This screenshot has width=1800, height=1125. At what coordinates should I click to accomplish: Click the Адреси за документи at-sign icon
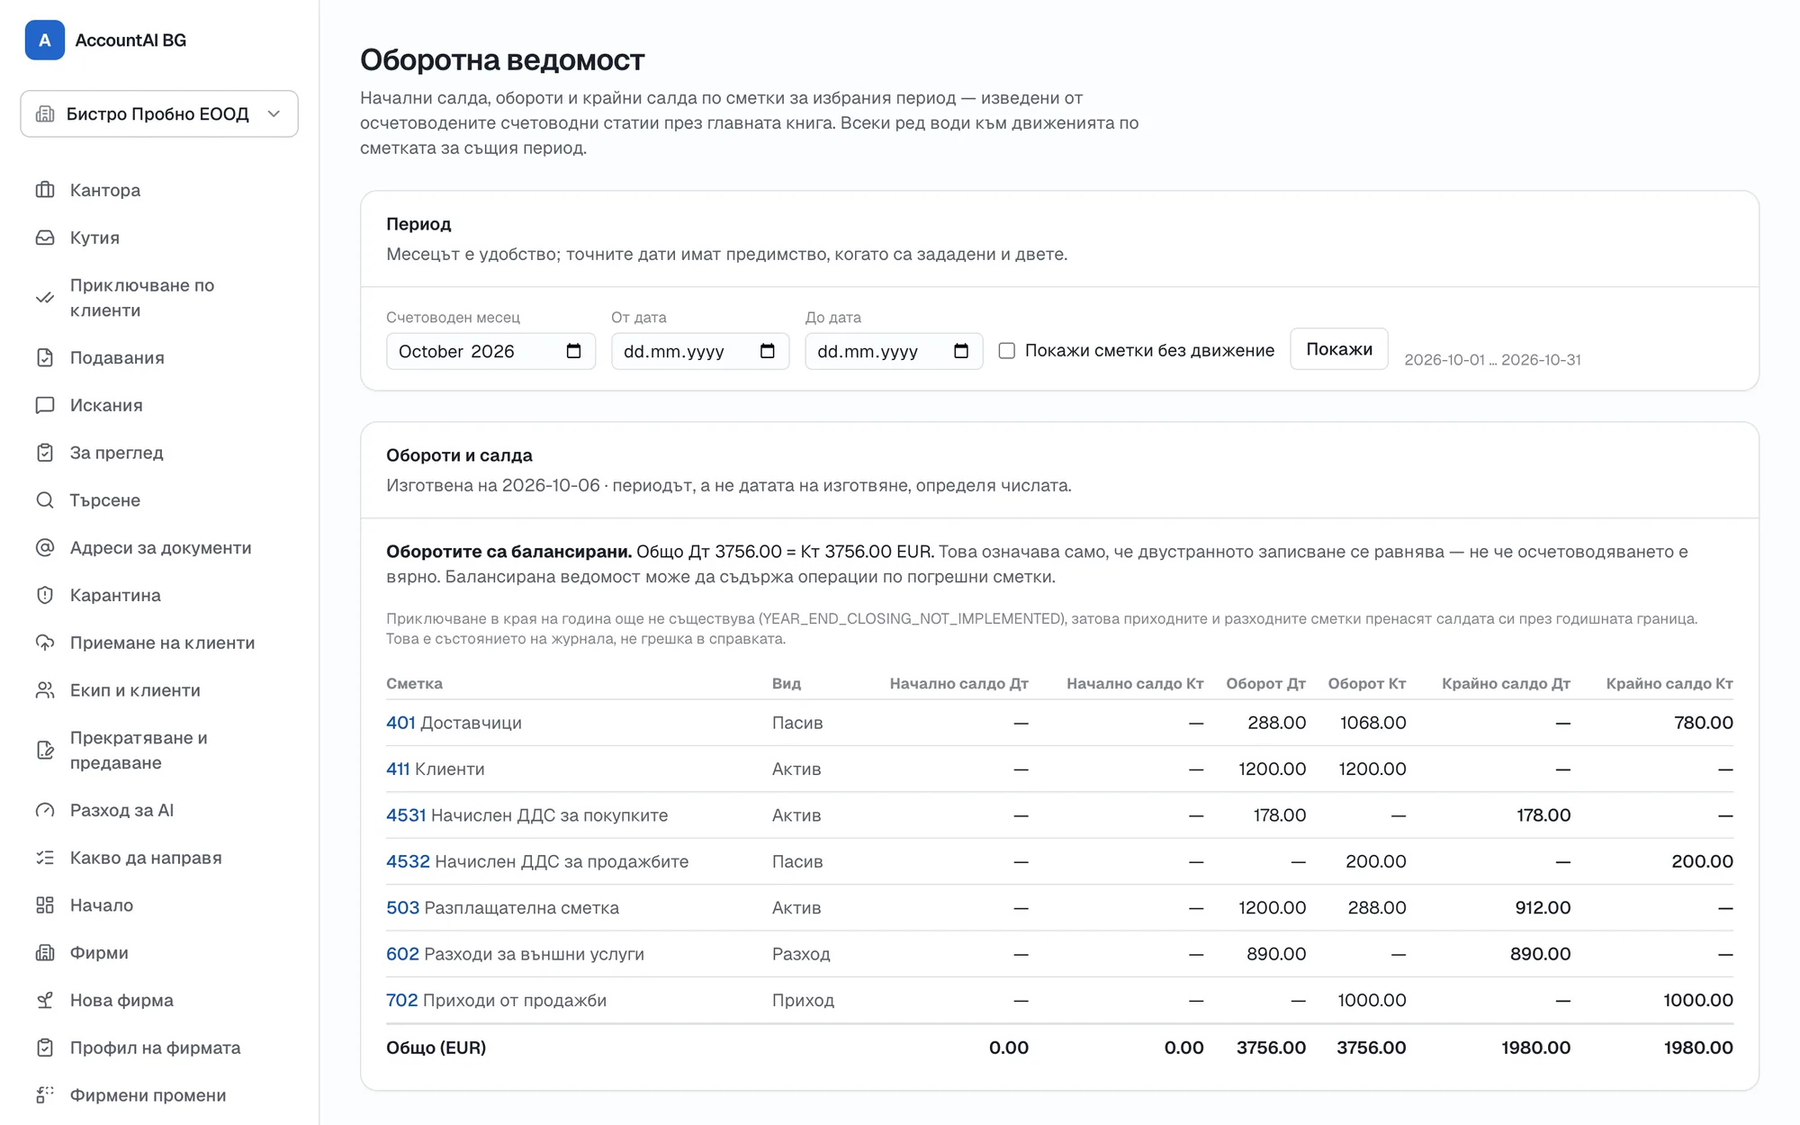coord(45,547)
